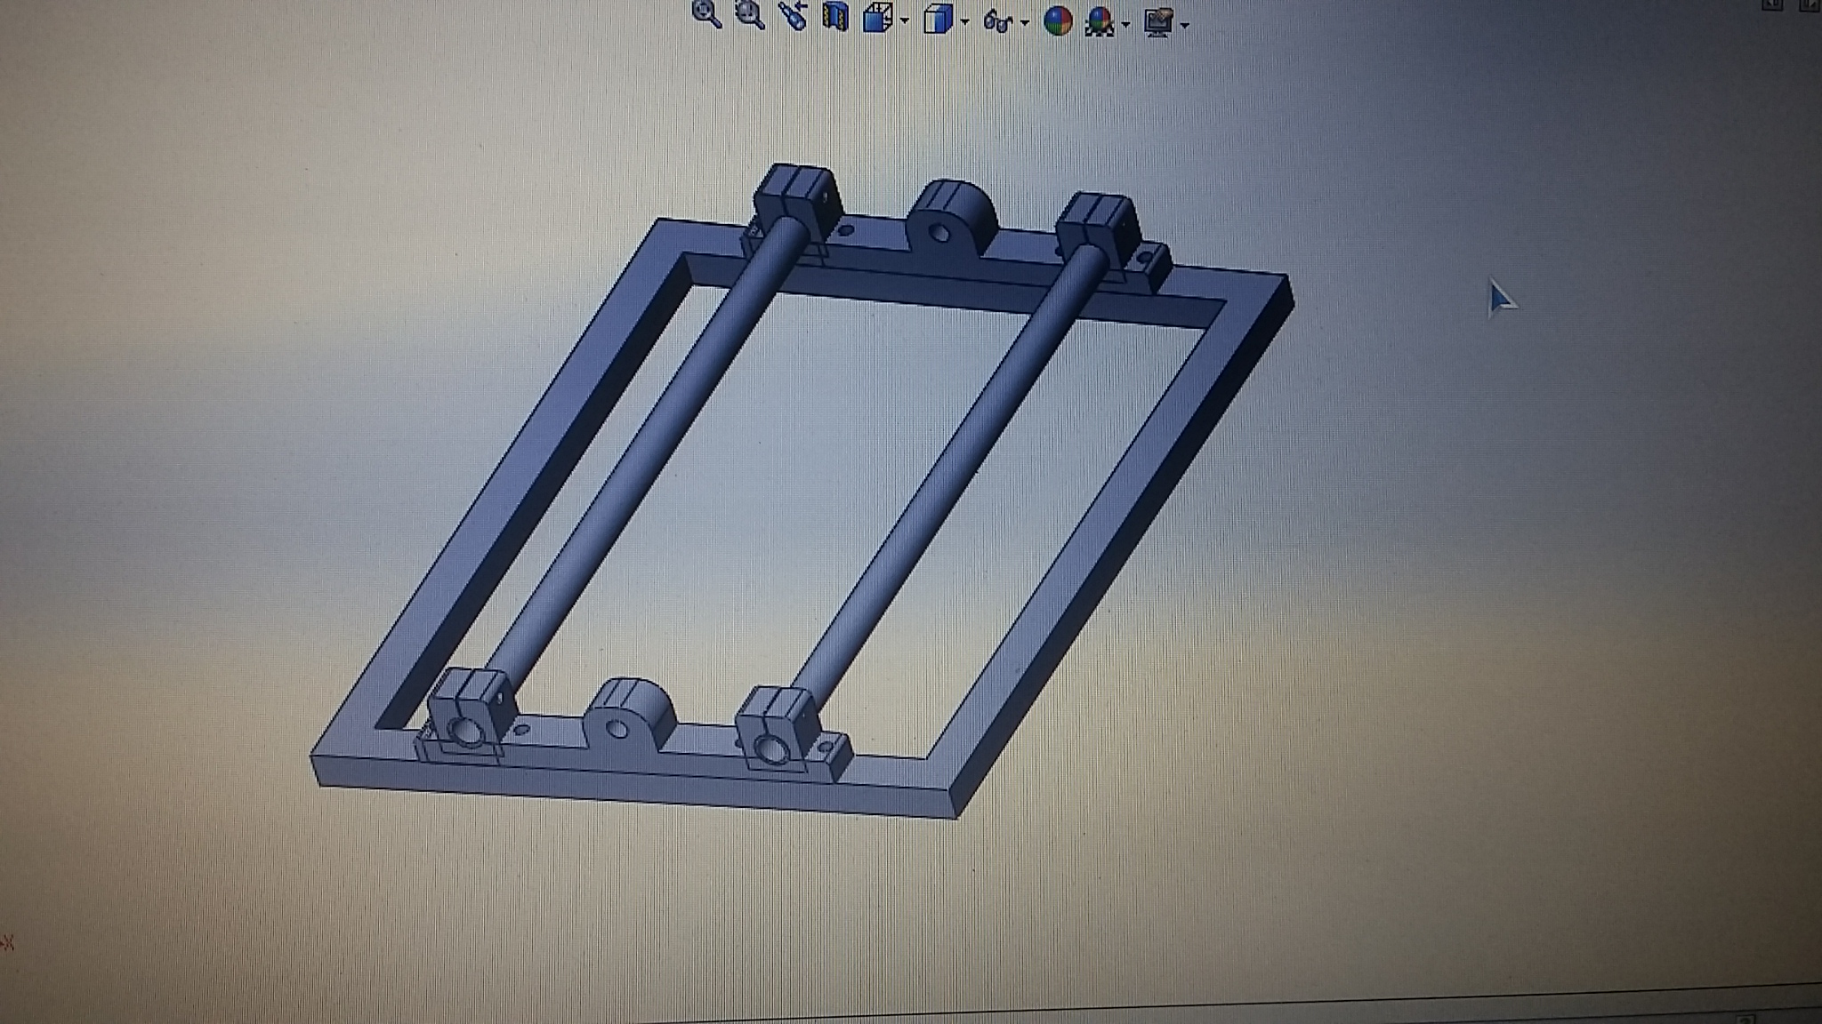Screen dimensions: 1822x1024
Task: Expand the Display Style dropdown arrow
Action: coord(965,21)
